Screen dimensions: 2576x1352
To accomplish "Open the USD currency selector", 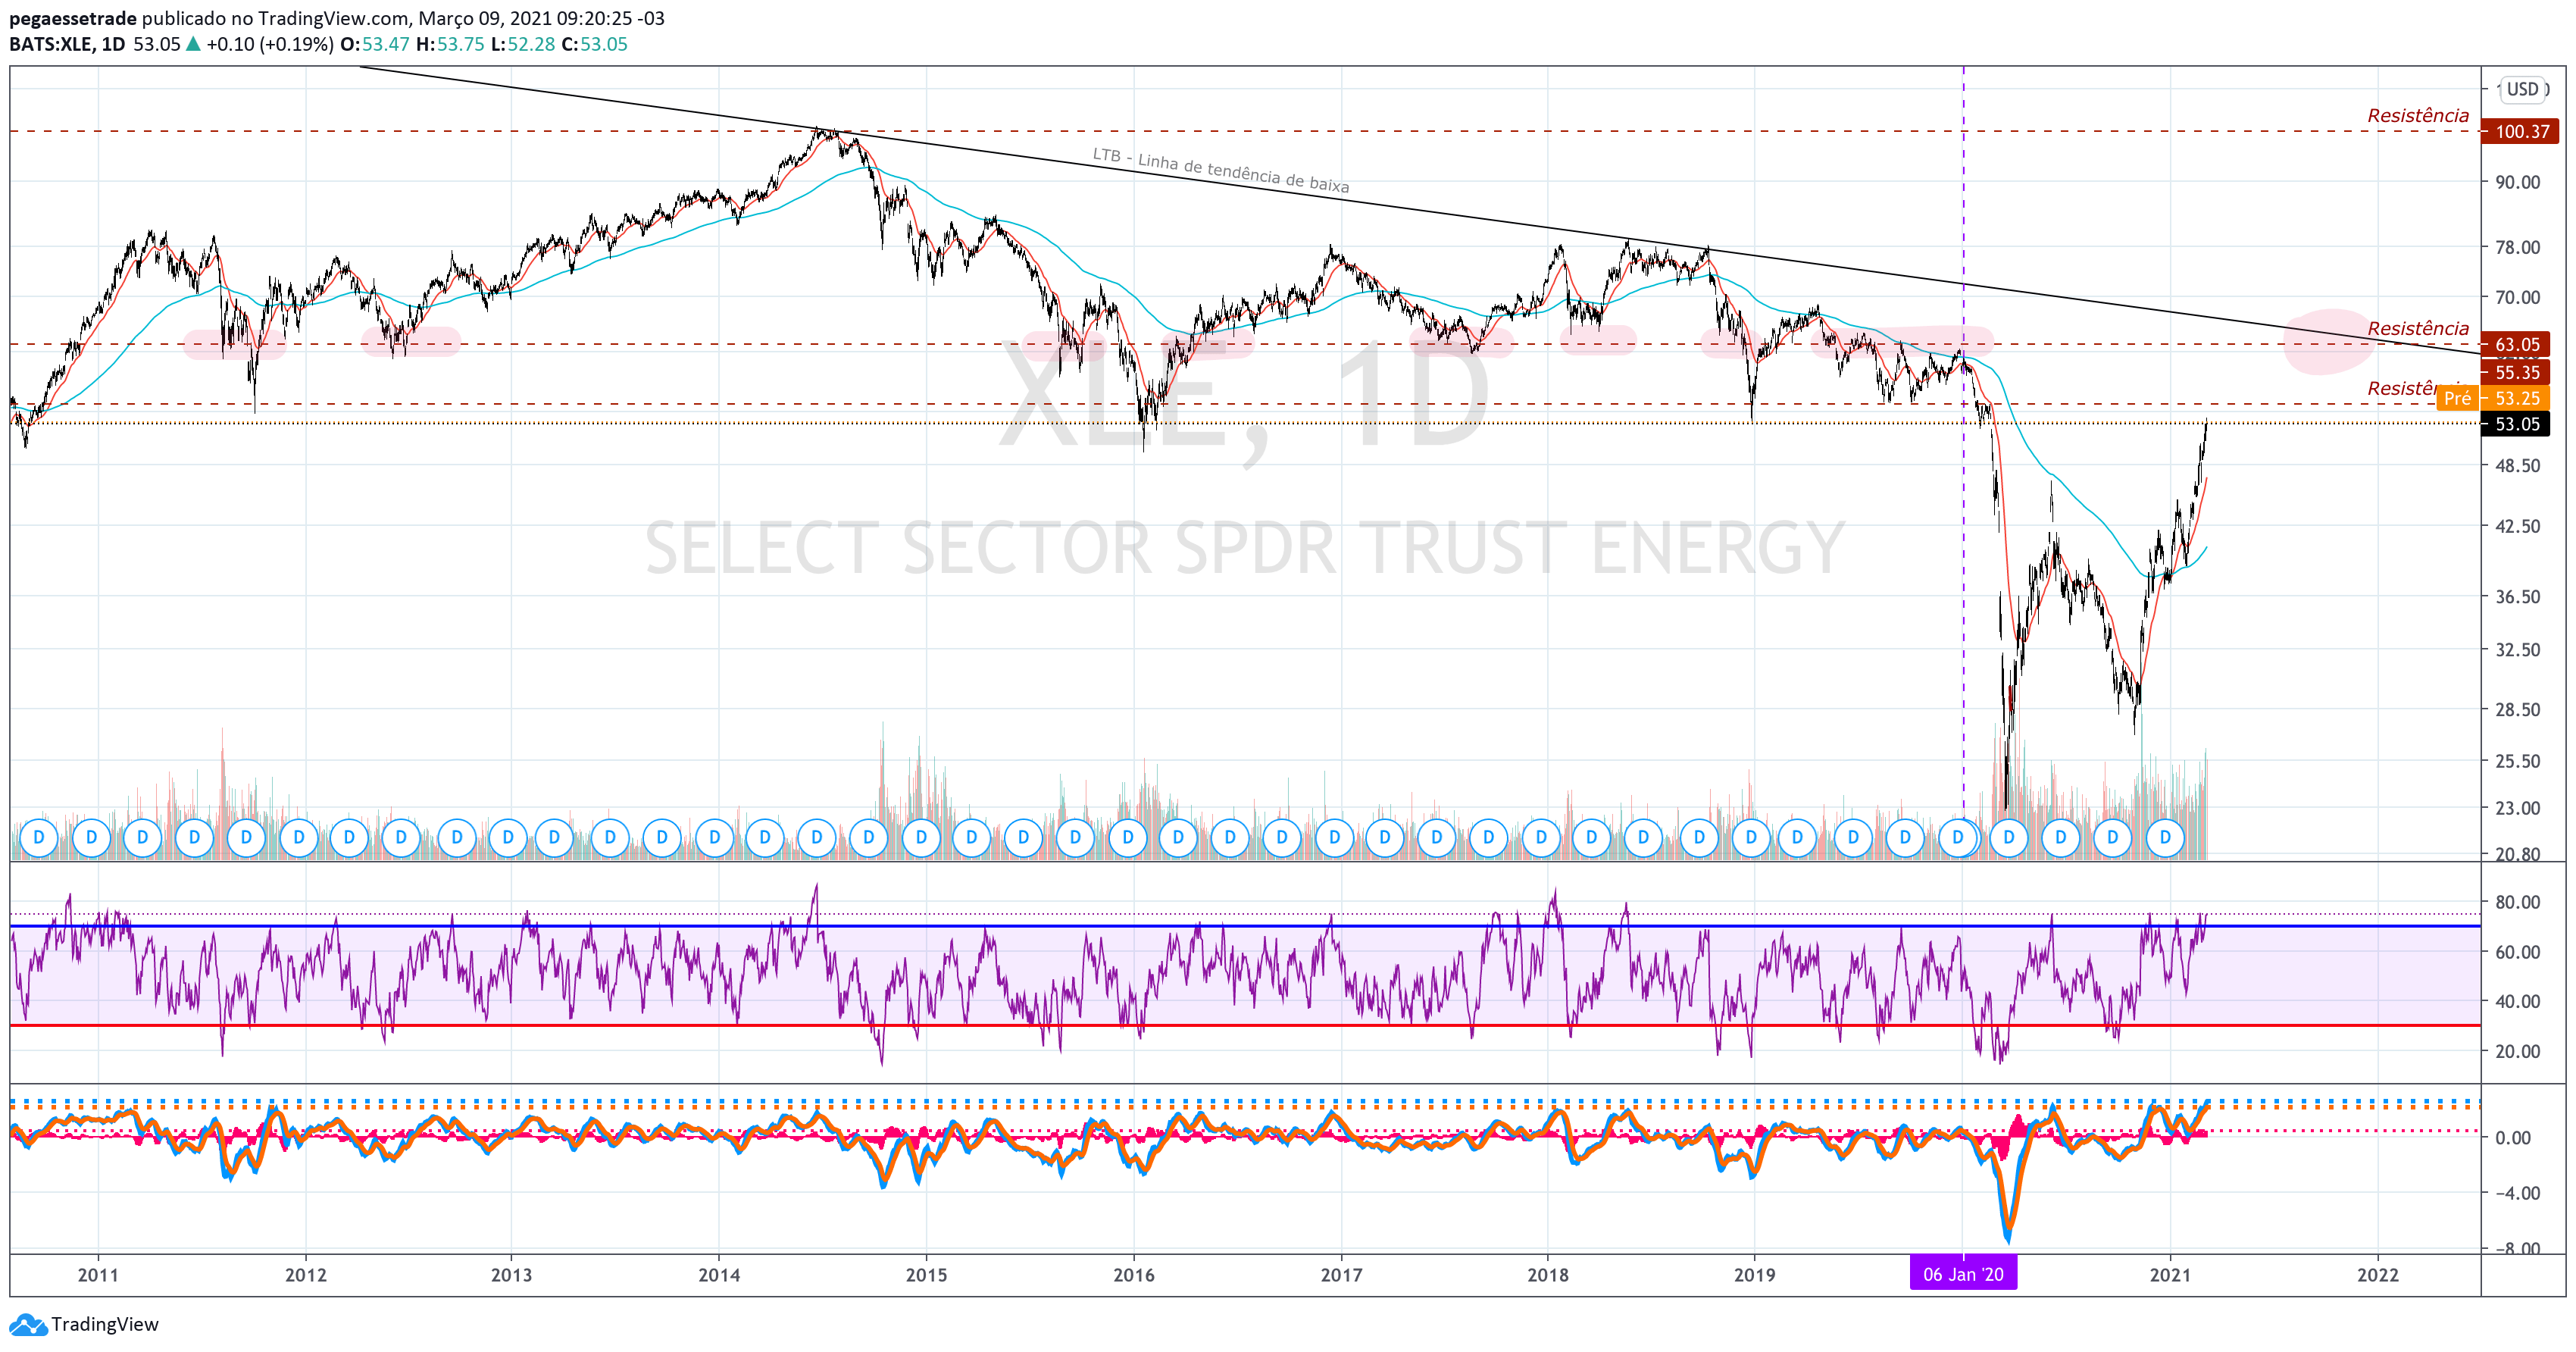I will tap(2523, 89).
